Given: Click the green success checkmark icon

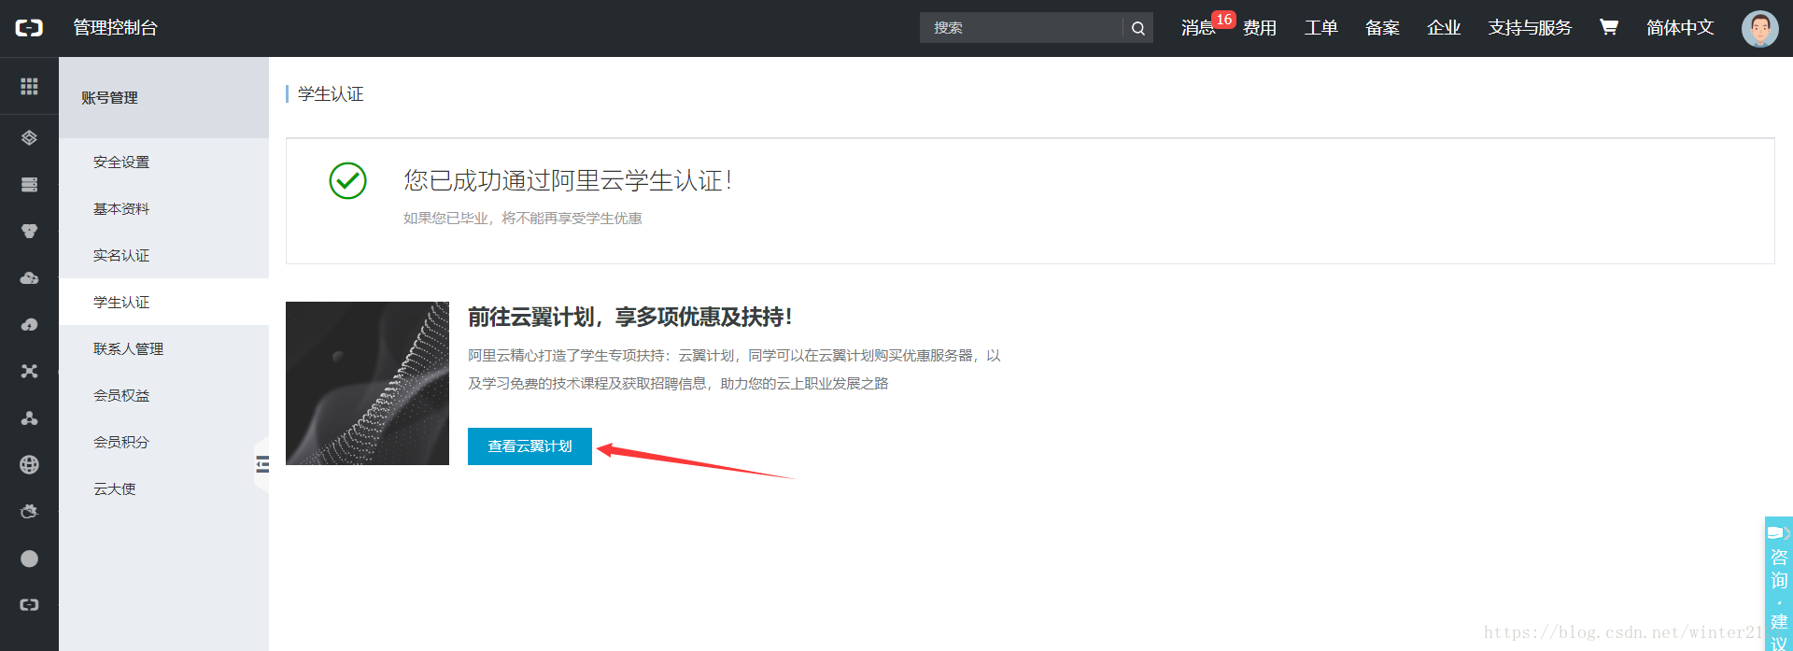Looking at the screenshot, I should pos(347,180).
